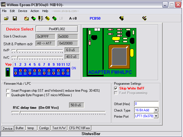Viewport: 183px width, 137px height.
Task: Open the Help menu
Action: click(x=45, y=11)
